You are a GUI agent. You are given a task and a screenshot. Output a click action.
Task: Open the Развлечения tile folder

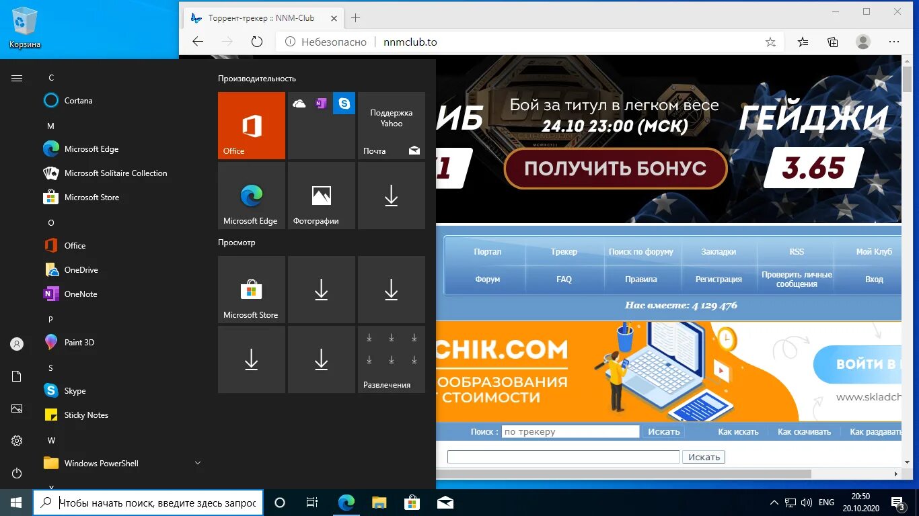pos(392,359)
